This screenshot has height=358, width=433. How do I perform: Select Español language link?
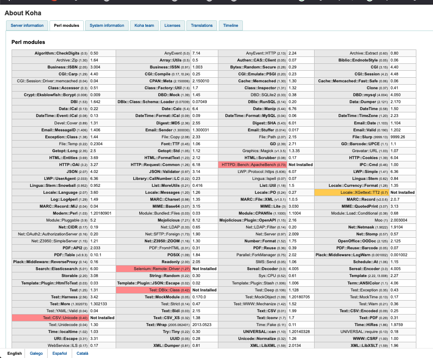[x=60, y=353]
